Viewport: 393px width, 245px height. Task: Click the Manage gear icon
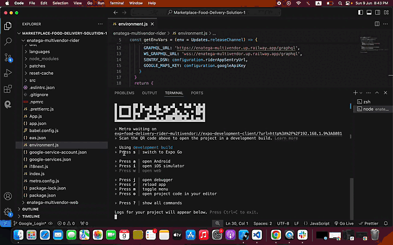click(x=8, y=212)
